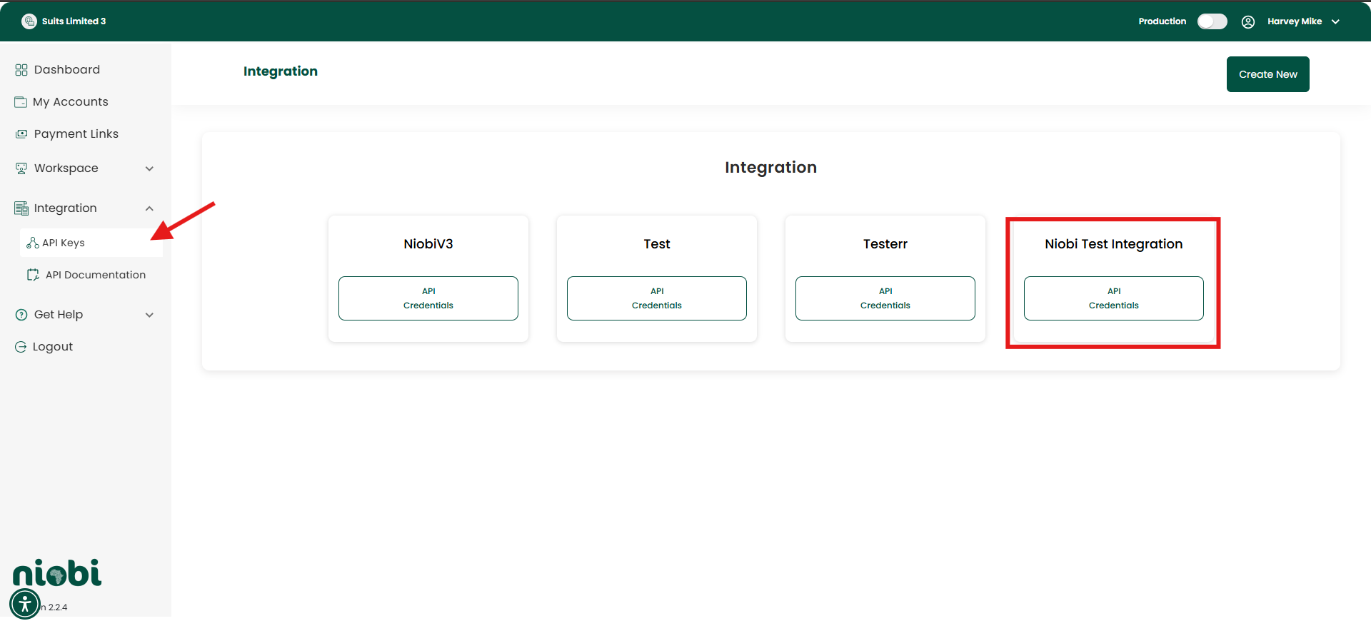The image size is (1371, 626).
Task: Click the API Keys icon
Action: point(33,243)
